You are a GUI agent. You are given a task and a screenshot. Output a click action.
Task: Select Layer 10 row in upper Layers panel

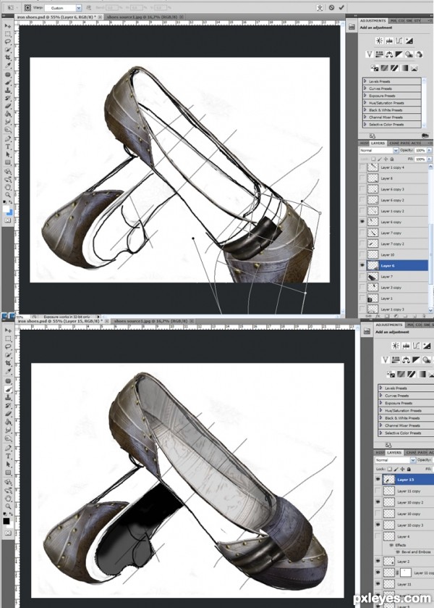tap(393, 255)
